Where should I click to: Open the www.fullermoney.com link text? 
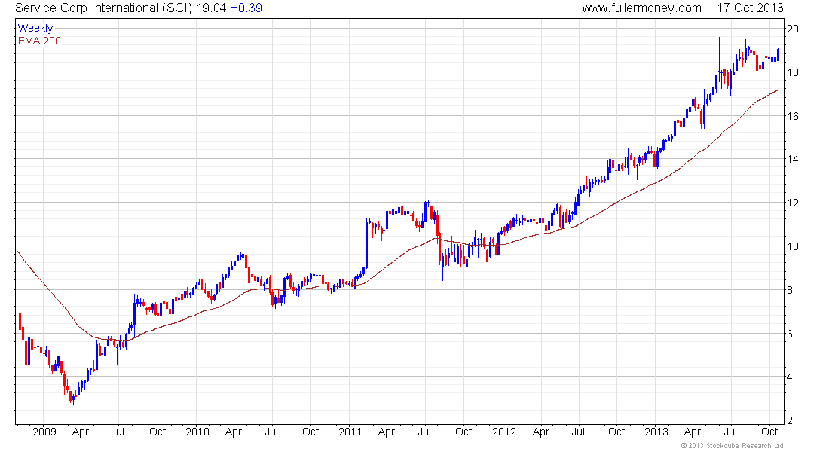coord(641,8)
